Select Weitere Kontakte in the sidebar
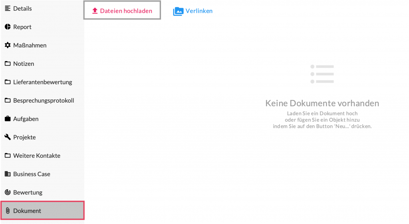Screen dimensions: 409x224 tap(37, 155)
